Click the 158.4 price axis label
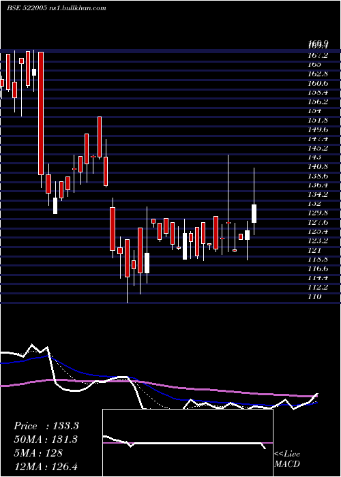Screen dimensions: 341x477 coord(318,92)
